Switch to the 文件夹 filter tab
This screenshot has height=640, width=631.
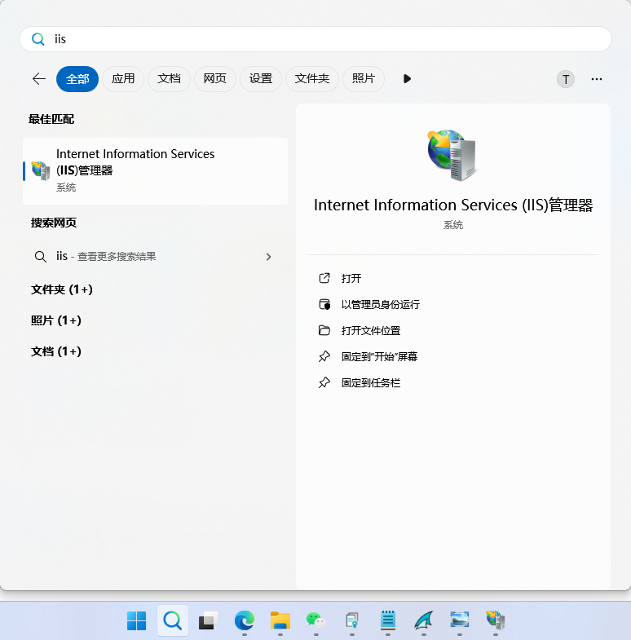point(311,79)
